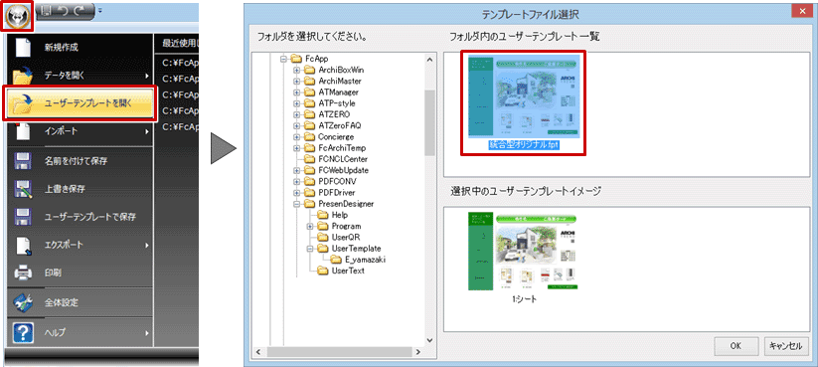Image resolution: width=818 pixels, height=367 pixels.
Task: Open the round application menu button
Action: coord(18,16)
